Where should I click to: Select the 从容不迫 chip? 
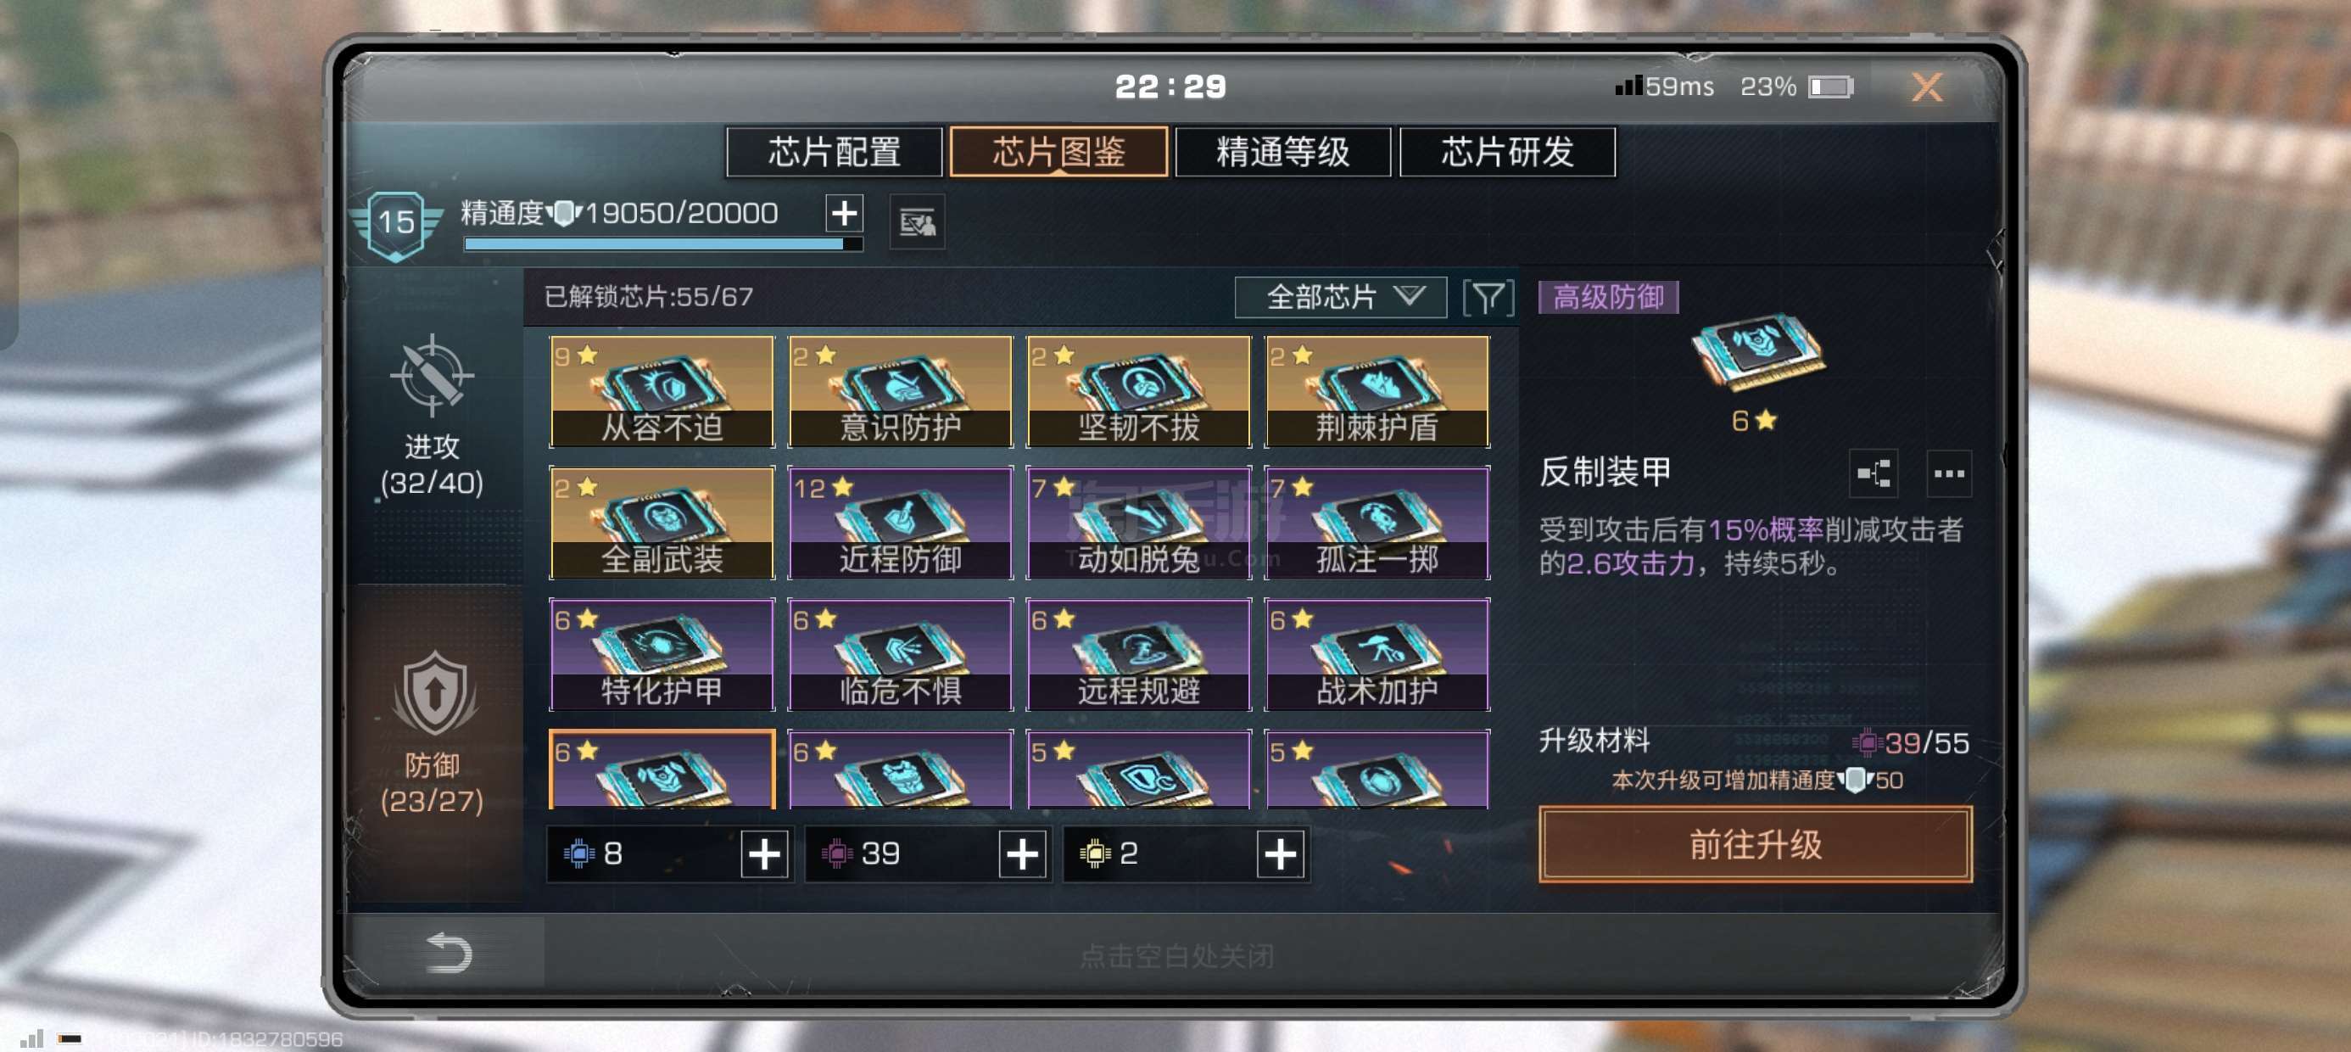pyautogui.click(x=662, y=392)
